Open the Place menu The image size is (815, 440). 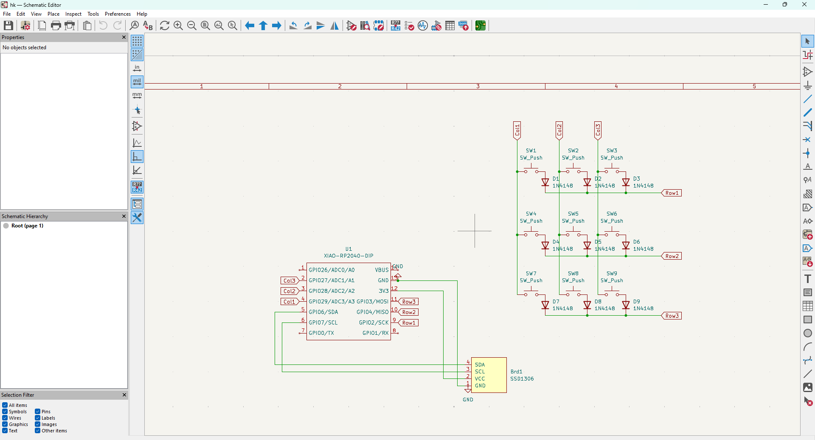pyautogui.click(x=53, y=14)
